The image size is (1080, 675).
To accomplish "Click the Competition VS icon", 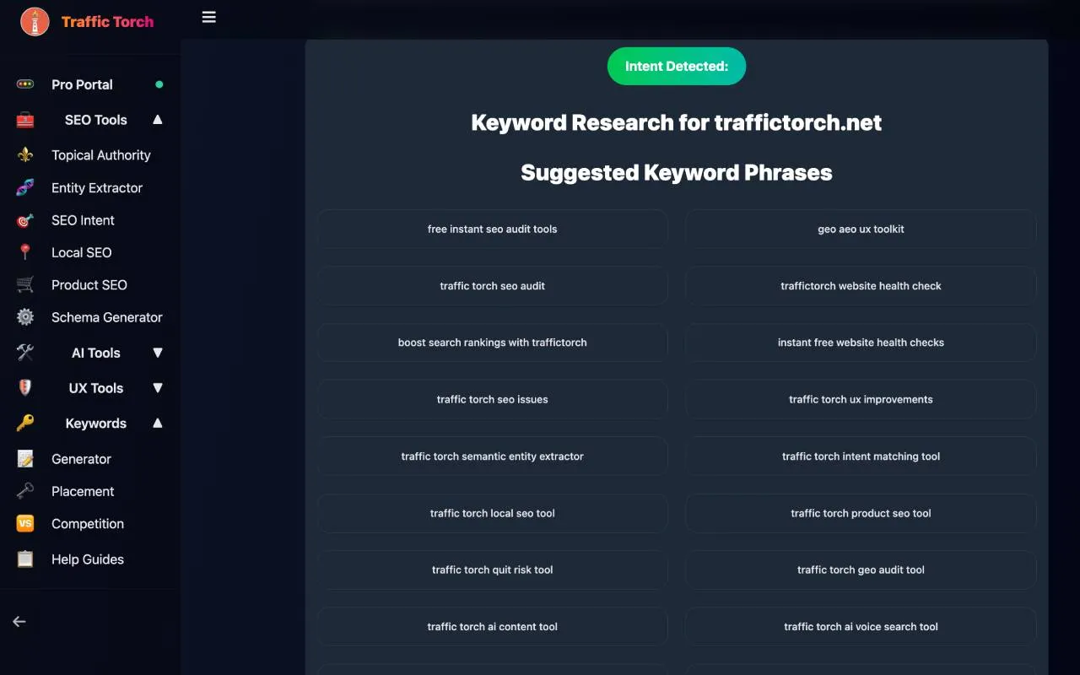I will click(25, 524).
